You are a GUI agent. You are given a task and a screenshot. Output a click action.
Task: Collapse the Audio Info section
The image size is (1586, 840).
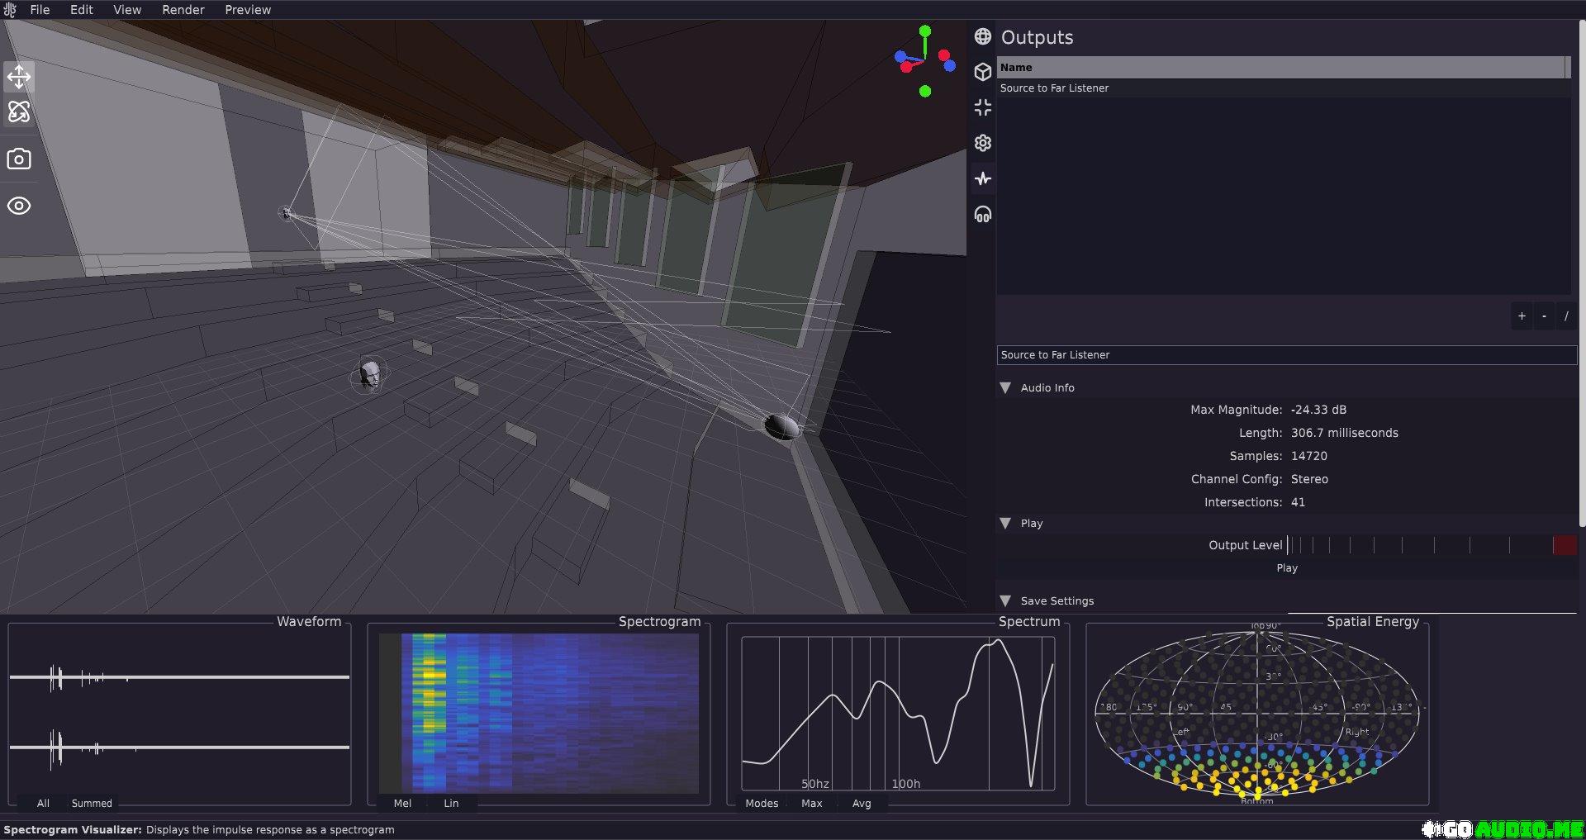click(1005, 387)
